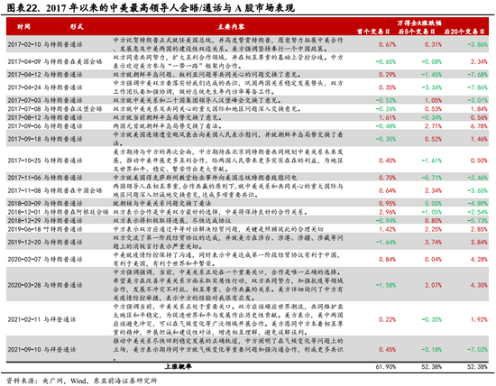The height and width of the screenshot is (386, 496).
Task: Click the 1.61% value in the 2017-08-12 row
Action: click(388, 117)
